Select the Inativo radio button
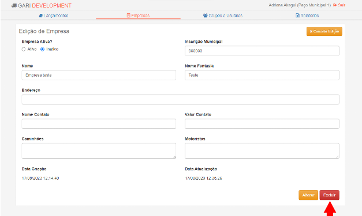This screenshot has height=216, width=362. (x=43, y=49)
